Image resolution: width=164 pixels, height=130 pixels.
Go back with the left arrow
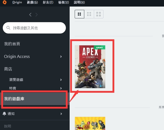click(30, 15)
